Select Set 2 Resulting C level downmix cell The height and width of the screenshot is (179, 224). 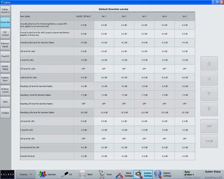[124, 95]
